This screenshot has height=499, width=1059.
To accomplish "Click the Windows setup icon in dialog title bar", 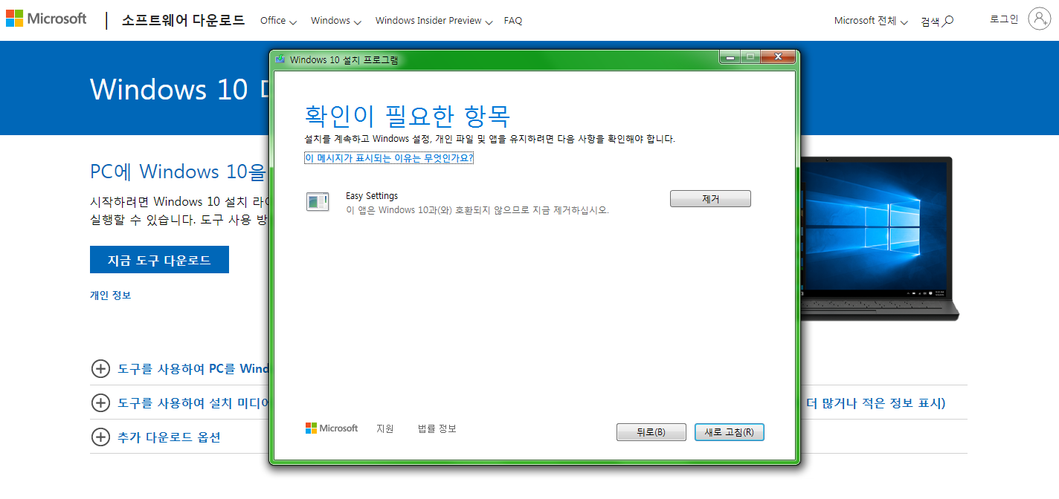I will [280, 59].
